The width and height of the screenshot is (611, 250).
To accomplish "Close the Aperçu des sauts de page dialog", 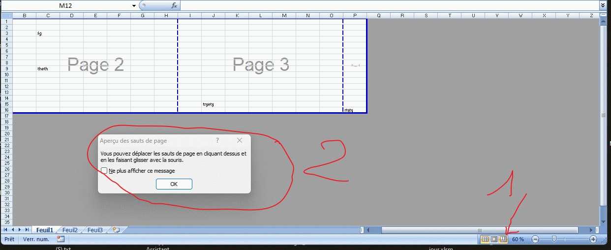I will (x=240, y=140).
